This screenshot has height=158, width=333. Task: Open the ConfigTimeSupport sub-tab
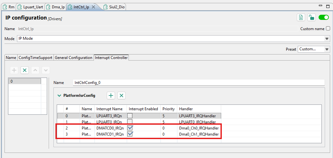tap(36, 58)
